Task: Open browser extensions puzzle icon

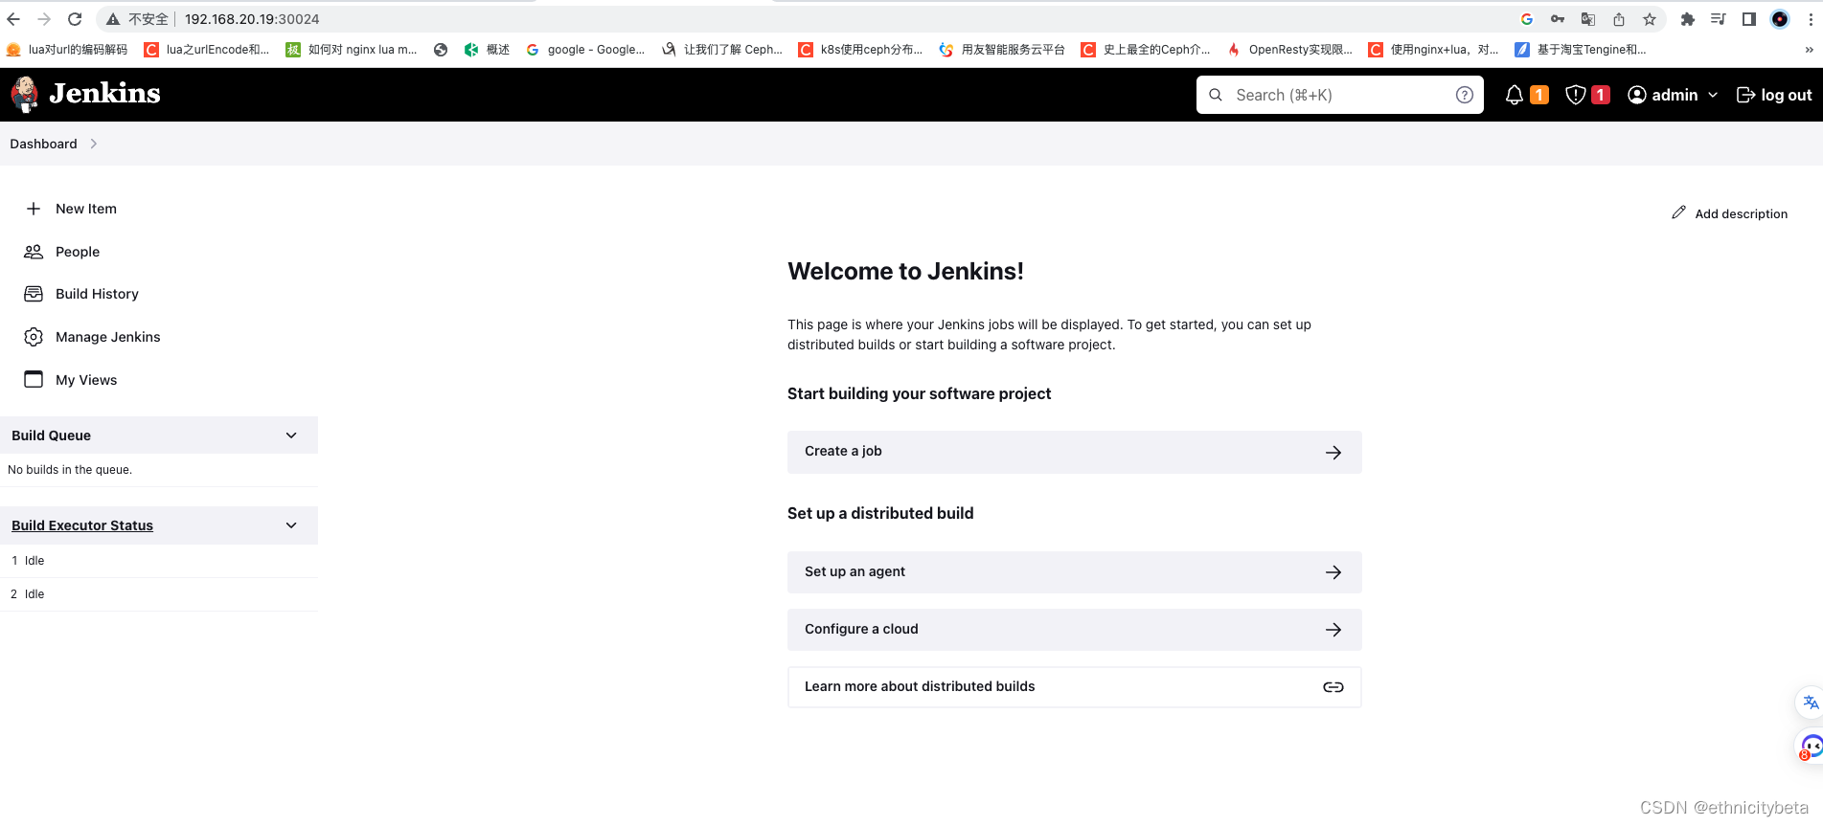Action: tap(1688, 19)
